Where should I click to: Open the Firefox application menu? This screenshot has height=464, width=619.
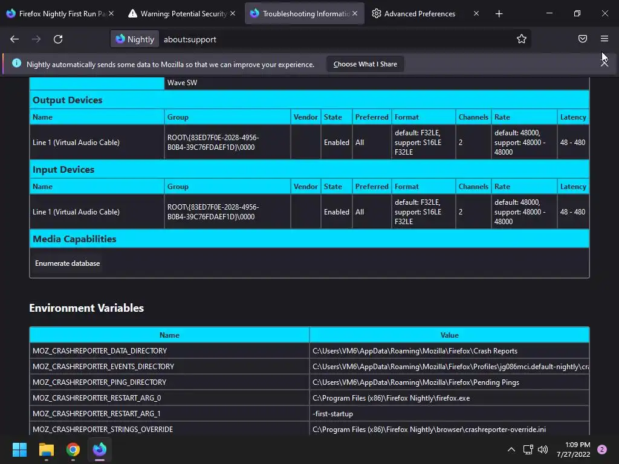pyautogui.click(x=604, y=39)
